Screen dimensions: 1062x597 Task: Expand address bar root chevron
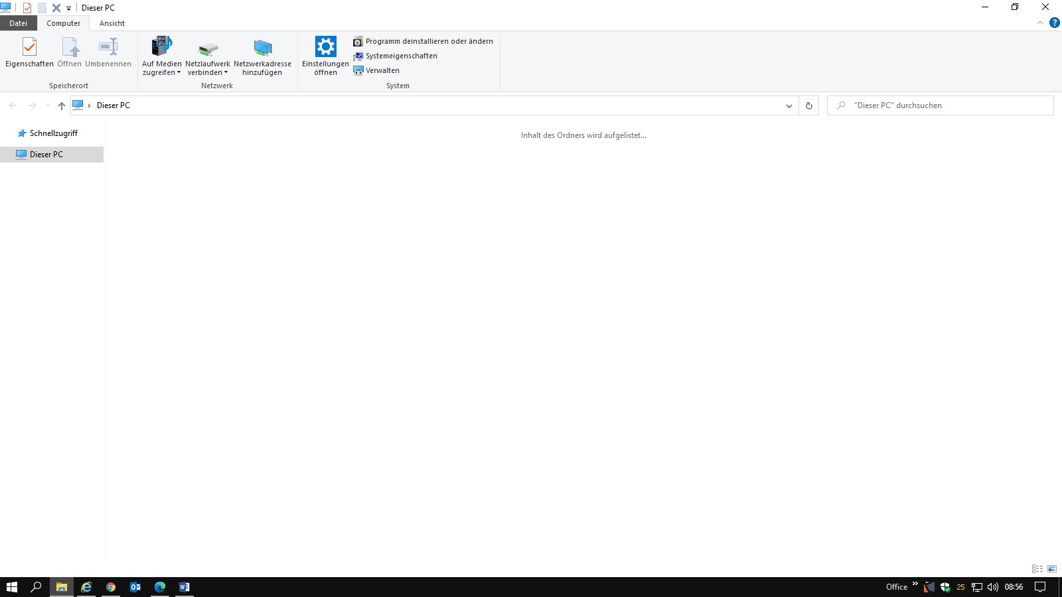tap(89, 105)
